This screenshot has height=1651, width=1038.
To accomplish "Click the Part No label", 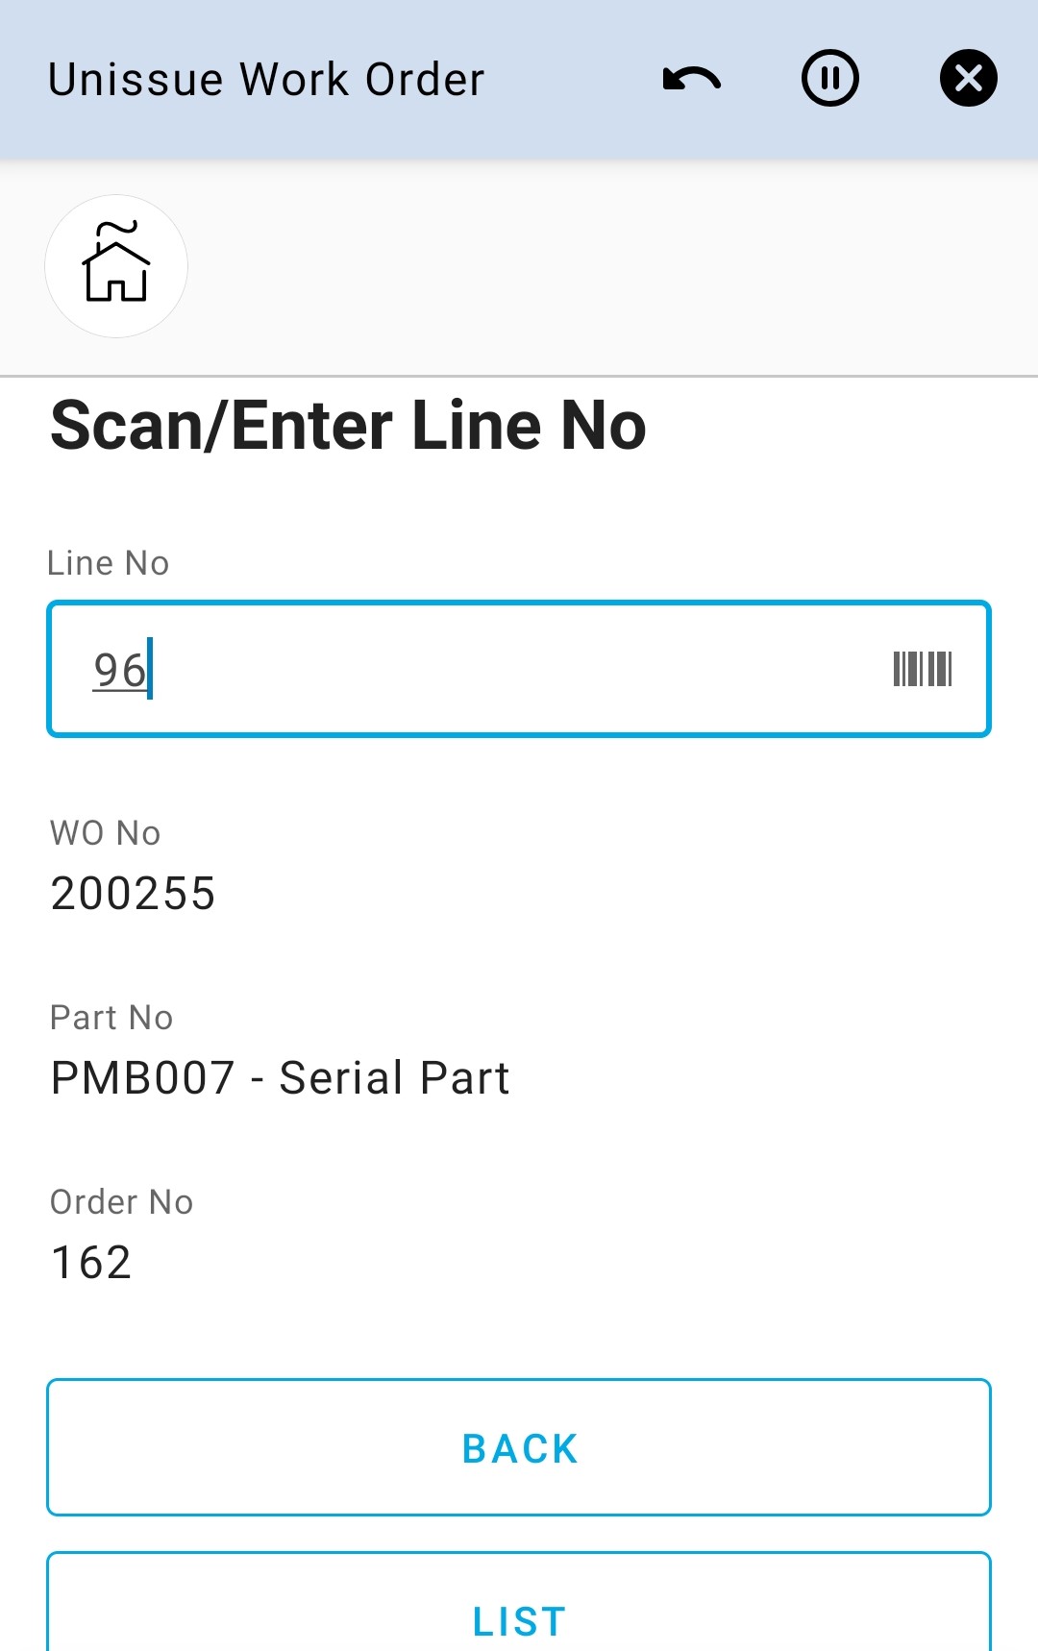I will point(111,1018).
